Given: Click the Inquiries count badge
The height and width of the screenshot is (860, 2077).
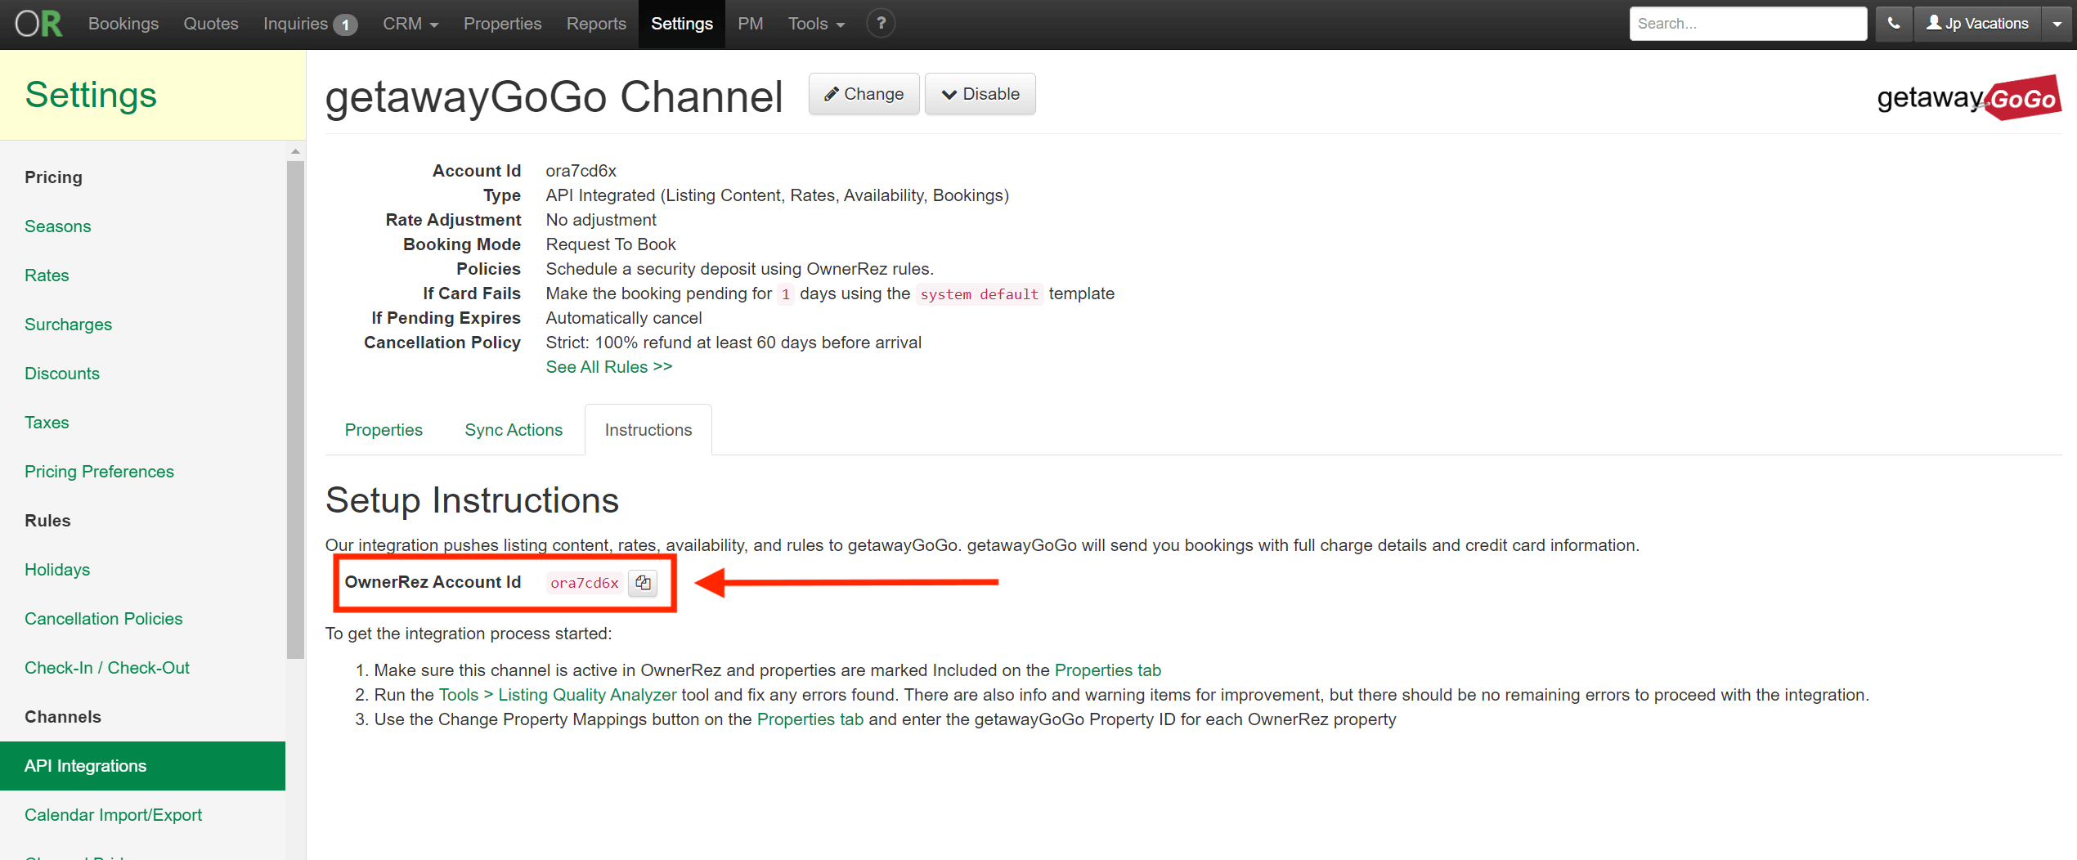Looking at the screenshot, I should [346, 25].
